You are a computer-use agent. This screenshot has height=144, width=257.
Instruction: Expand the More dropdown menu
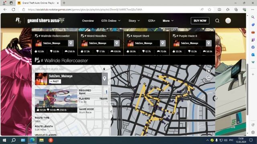click(x=168, y=21)
